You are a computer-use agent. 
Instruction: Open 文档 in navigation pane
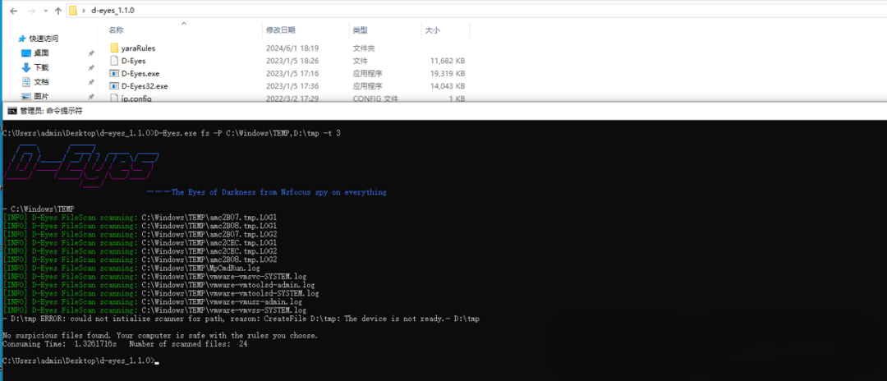point(41,82)
